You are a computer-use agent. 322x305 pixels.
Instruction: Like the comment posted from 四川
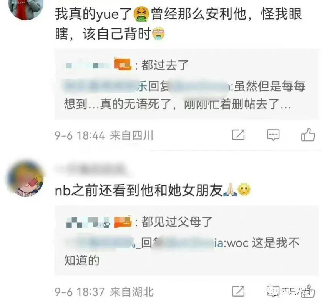point(308,135)
